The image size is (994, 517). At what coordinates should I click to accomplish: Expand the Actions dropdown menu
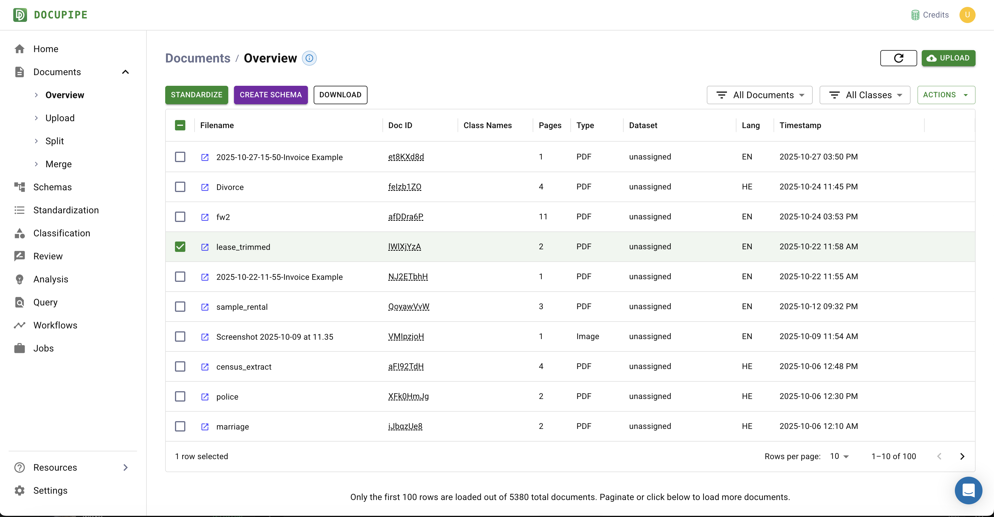click(x=946, y=95)
